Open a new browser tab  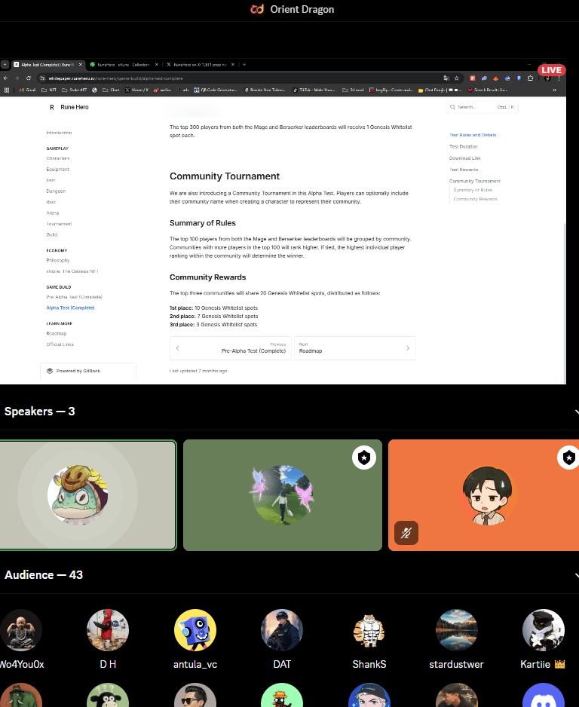244,65
